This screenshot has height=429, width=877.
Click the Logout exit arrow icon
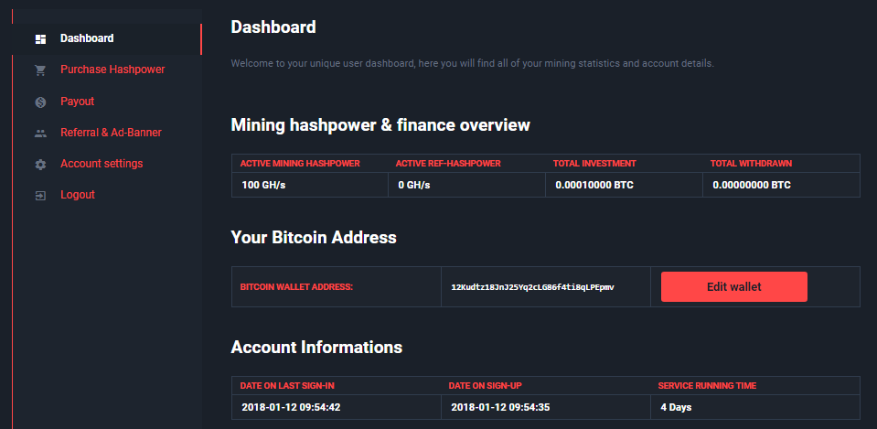(40, 195)
